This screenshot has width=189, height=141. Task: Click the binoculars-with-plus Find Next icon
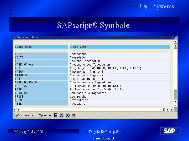67,115
